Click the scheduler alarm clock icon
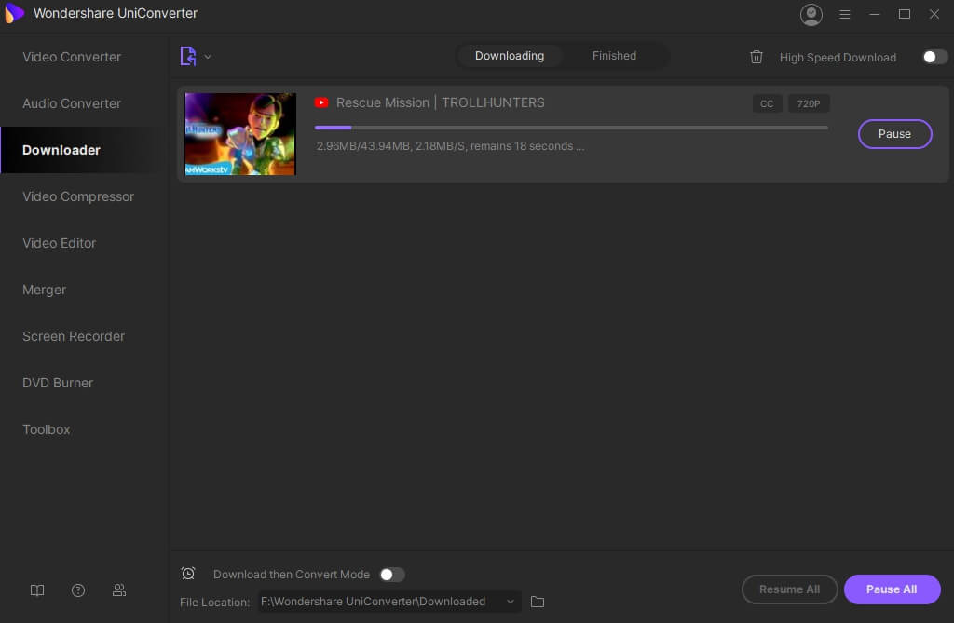Screen dimensions: 954x623 [188, 574]
